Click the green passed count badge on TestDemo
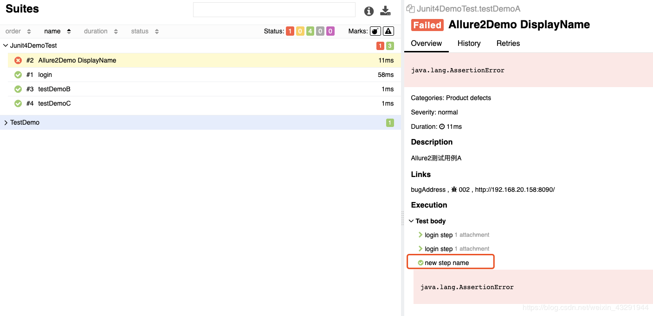The image size is (653, 316). coord(390,122)
